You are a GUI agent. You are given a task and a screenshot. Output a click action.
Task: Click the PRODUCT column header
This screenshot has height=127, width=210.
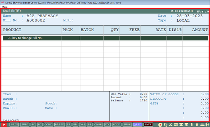click(12, 30)
